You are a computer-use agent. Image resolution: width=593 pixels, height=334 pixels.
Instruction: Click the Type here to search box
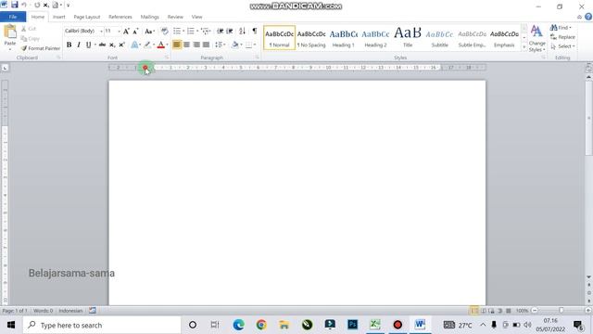click(x=102, y=325)
